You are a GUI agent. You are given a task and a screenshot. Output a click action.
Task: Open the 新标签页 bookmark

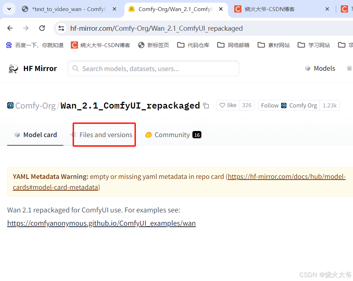tap(153, 45)
